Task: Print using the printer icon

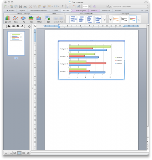Action: click(25, 6)
